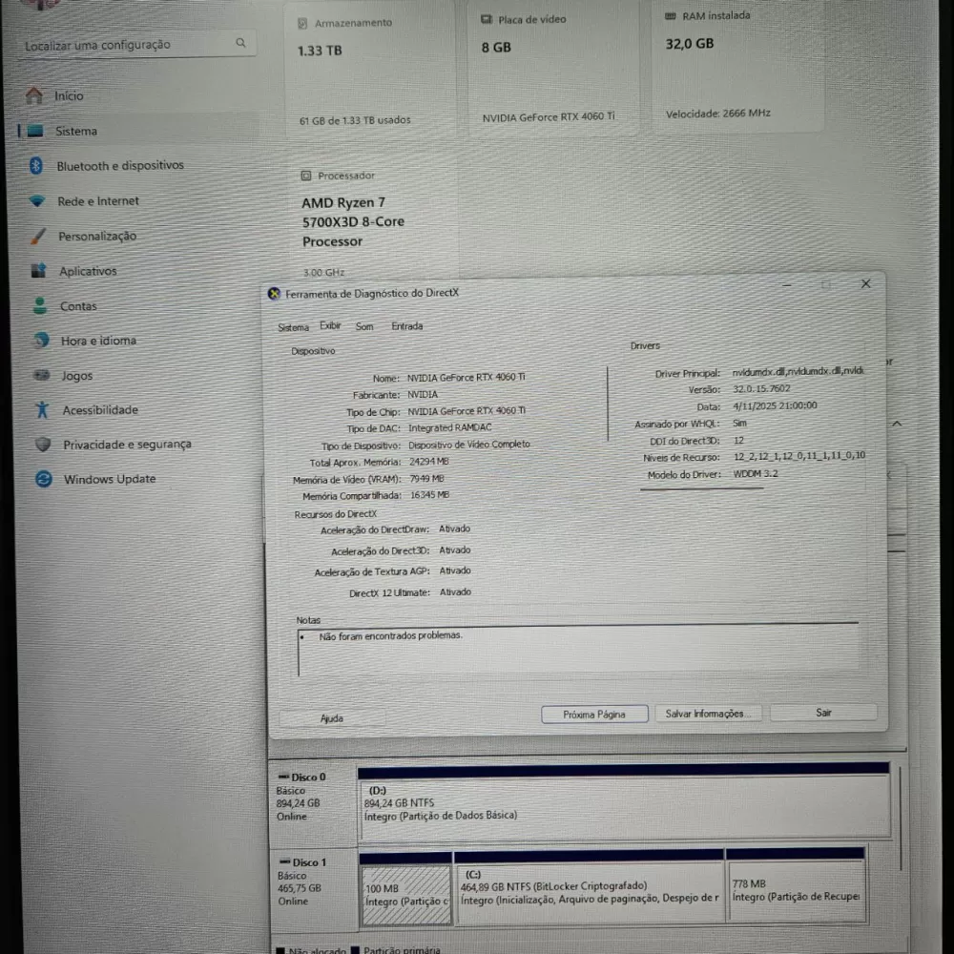
Task: Open the Entrada tab in DirectX tool
Action: pyautogui.click(x=407, y=326)
